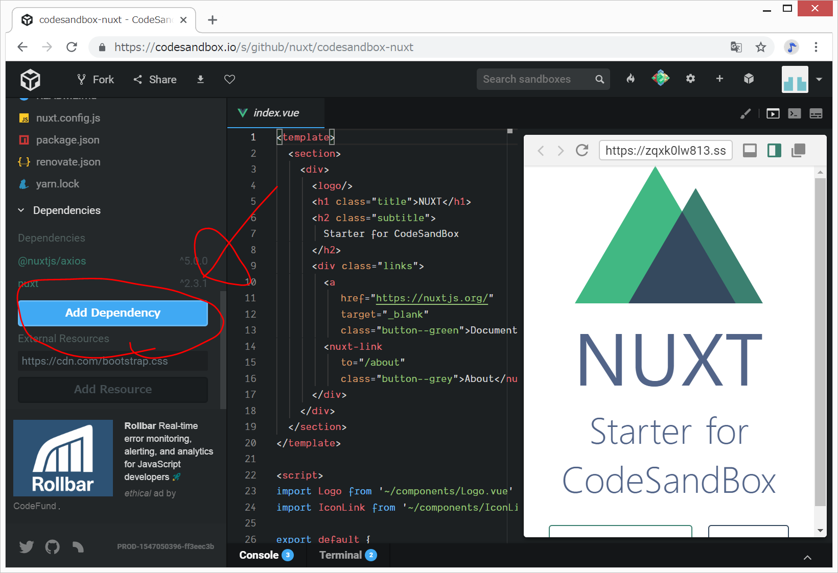Click the Add Dependency button

(x=113, y=313)
